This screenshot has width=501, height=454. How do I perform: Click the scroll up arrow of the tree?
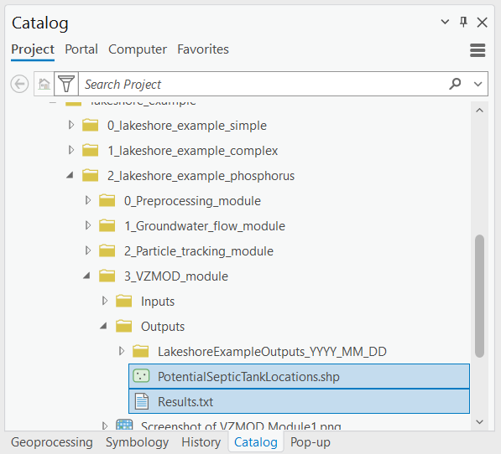(x=479, y=111)
